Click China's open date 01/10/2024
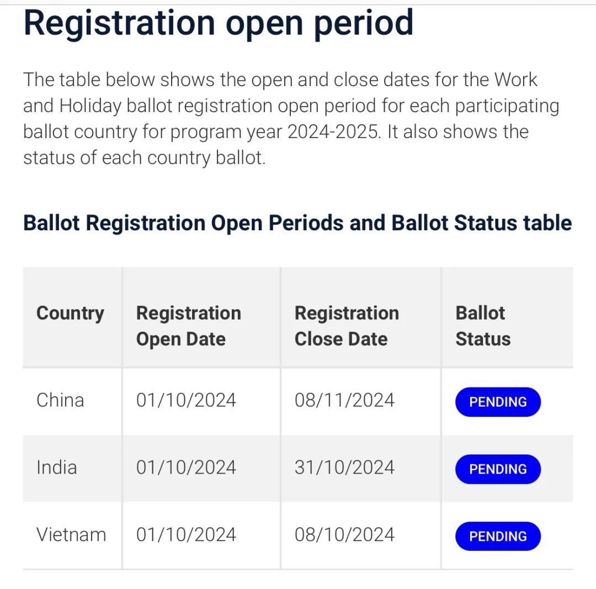596x589 pixels. point(187,400)
